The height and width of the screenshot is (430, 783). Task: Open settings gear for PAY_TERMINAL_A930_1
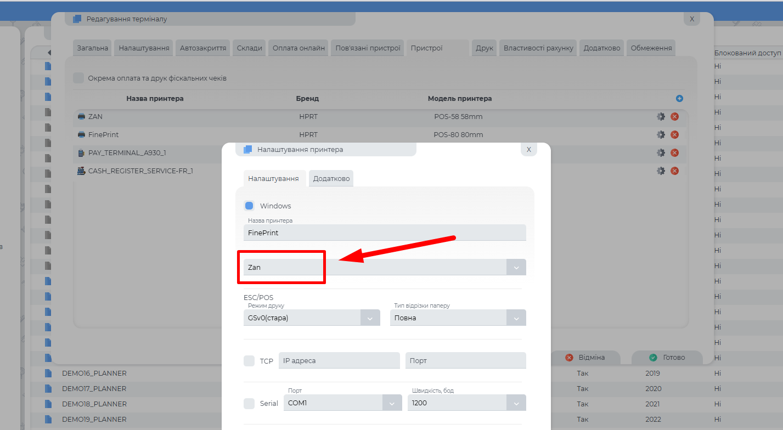661,153
